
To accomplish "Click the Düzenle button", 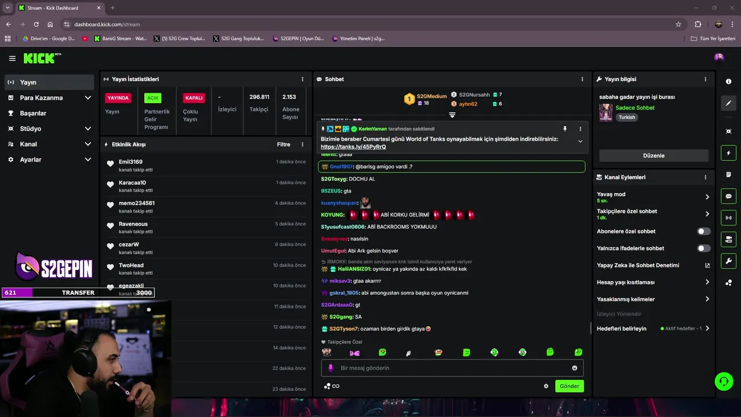I will click(654, 155).
